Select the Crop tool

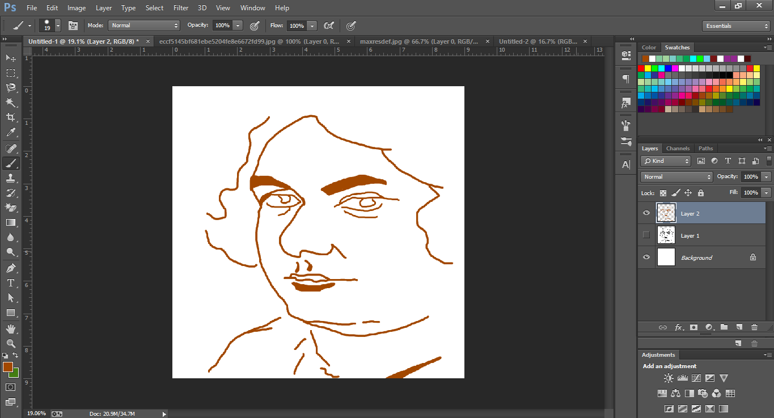point(11,117)
